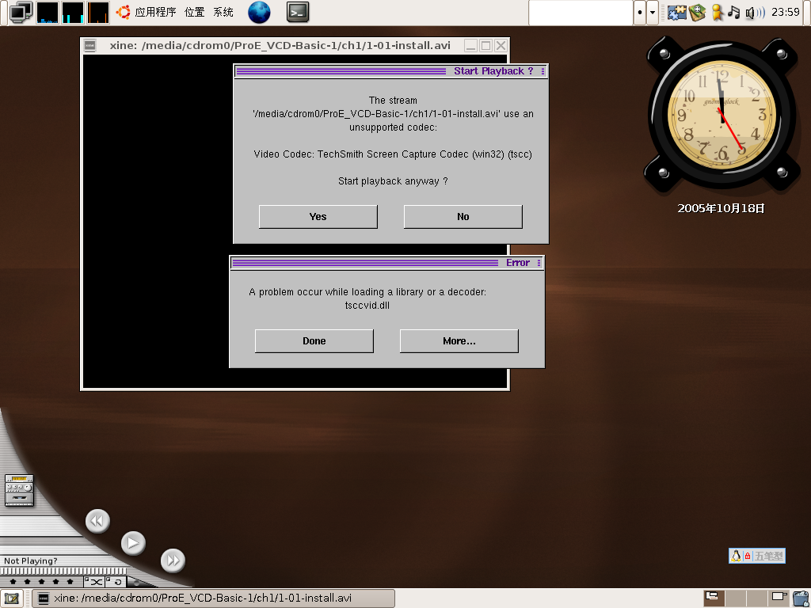Rate the track with the first star
This screenshot has height=608, width=811.
(x=13, y=582)
